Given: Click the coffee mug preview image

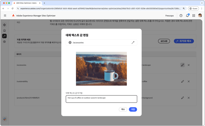Looking at the screenshot, I should (101, 69).
